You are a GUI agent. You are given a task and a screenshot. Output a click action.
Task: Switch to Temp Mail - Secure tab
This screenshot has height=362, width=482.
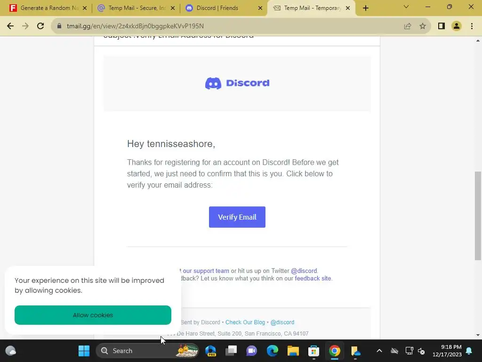[137, 8]
